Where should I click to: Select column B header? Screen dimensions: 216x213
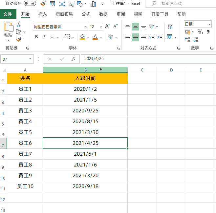[x=85, y=70]
